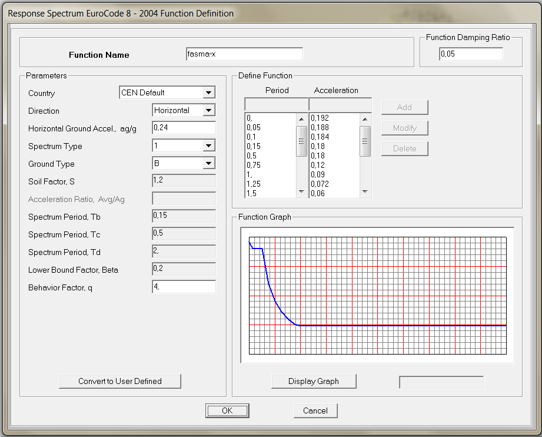Image resolution: width=542 pixels, height=437 pixels.
Task: Click the Spectrum Period Tc field
Action: 184,234
